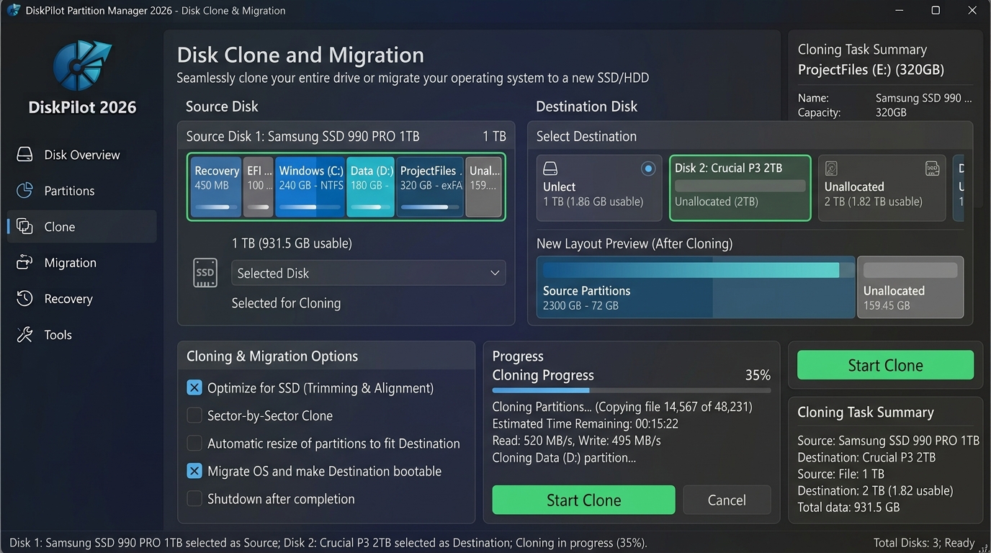Disable Optimize for SSD checkbox
Screen dimensions: 991x553
tap(194, 388)
